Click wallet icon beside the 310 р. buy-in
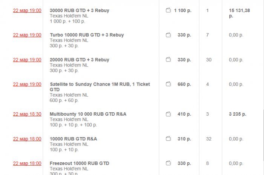The image size is (264, 175). [169, 139]
